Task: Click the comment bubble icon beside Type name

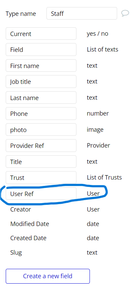Action: click(125, 13)
